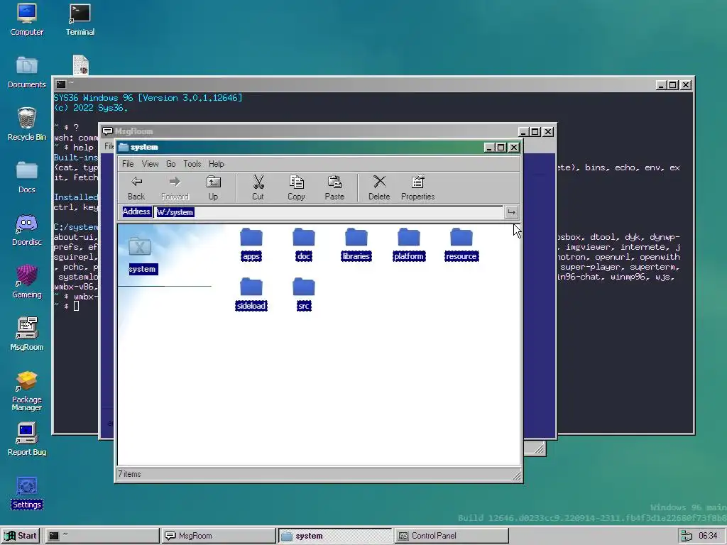Open the Recycle Bin
This screenshot has width=727, height=545.
coord(27,124)
